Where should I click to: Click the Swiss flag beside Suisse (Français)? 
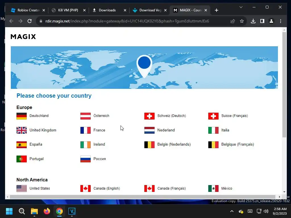pos(213,116)
